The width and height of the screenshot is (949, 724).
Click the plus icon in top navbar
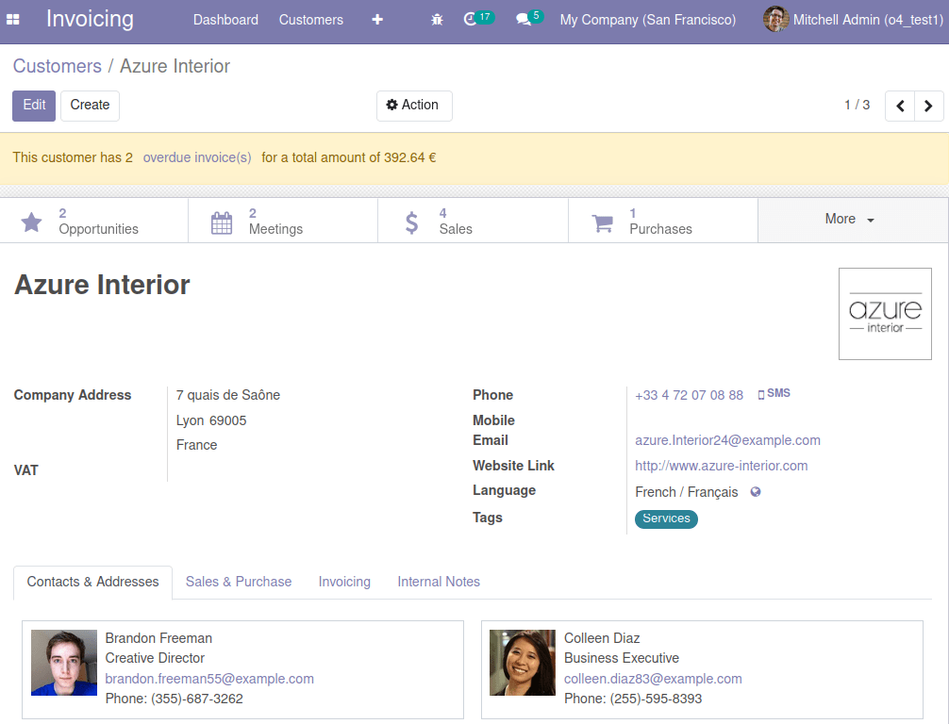(377, 20)
